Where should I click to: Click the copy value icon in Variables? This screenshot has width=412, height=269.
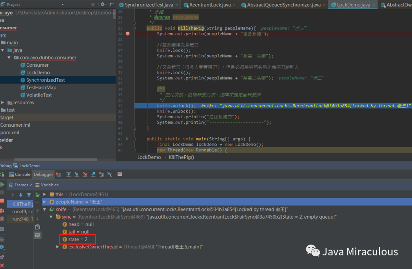[x=37, y=227]
